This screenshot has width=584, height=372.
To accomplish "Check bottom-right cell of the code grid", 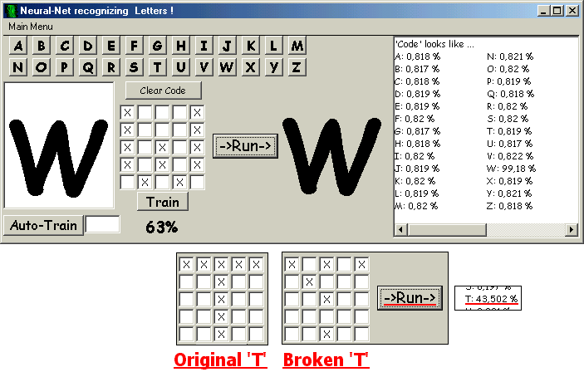I will [x=197, y=182].
